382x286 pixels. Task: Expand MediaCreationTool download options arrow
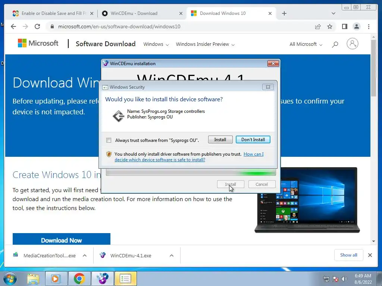(85, 255)
